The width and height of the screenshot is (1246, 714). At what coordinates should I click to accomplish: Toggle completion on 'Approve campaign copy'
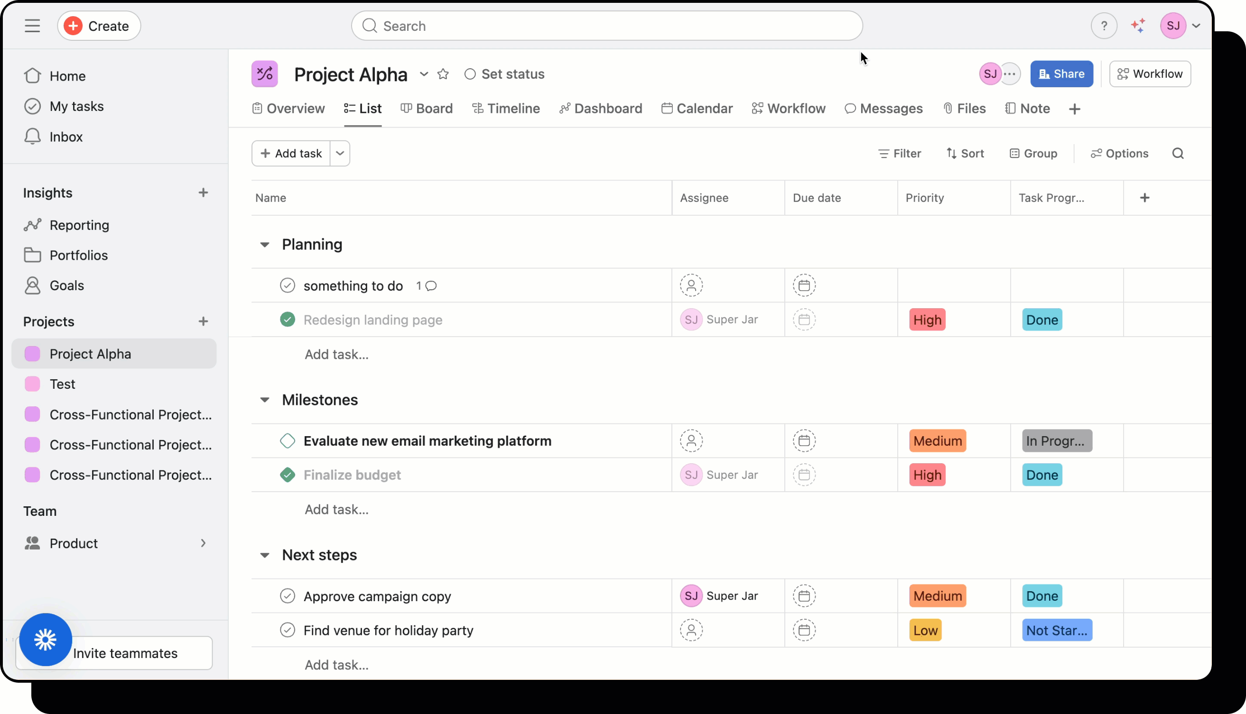[x=287, y=596]
